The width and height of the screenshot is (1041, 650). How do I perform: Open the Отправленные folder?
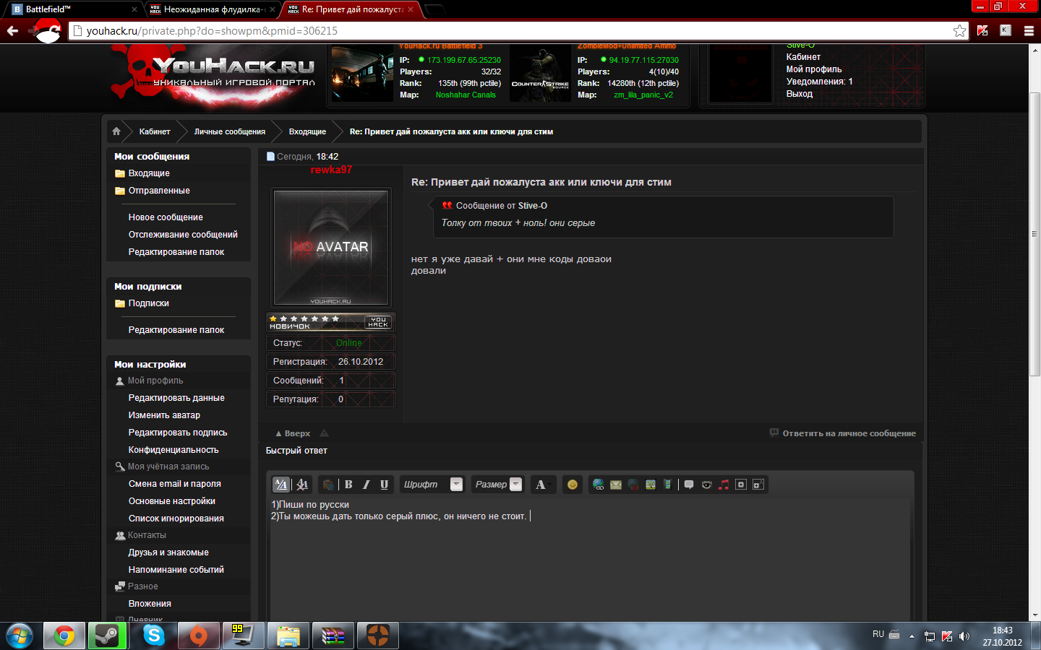(159, 191)
